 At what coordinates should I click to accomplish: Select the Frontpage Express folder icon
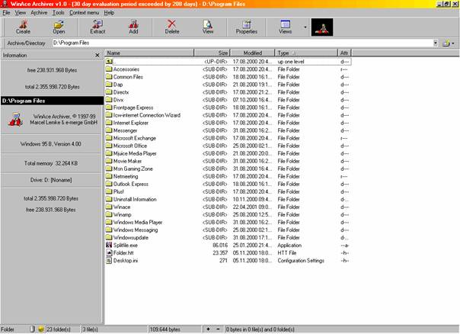click(x=109, y=108)
